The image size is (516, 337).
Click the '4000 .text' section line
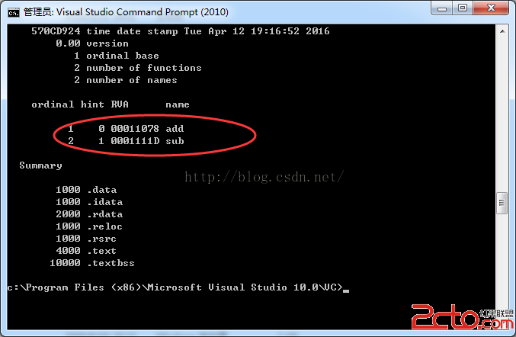click(x=86, y=251)
